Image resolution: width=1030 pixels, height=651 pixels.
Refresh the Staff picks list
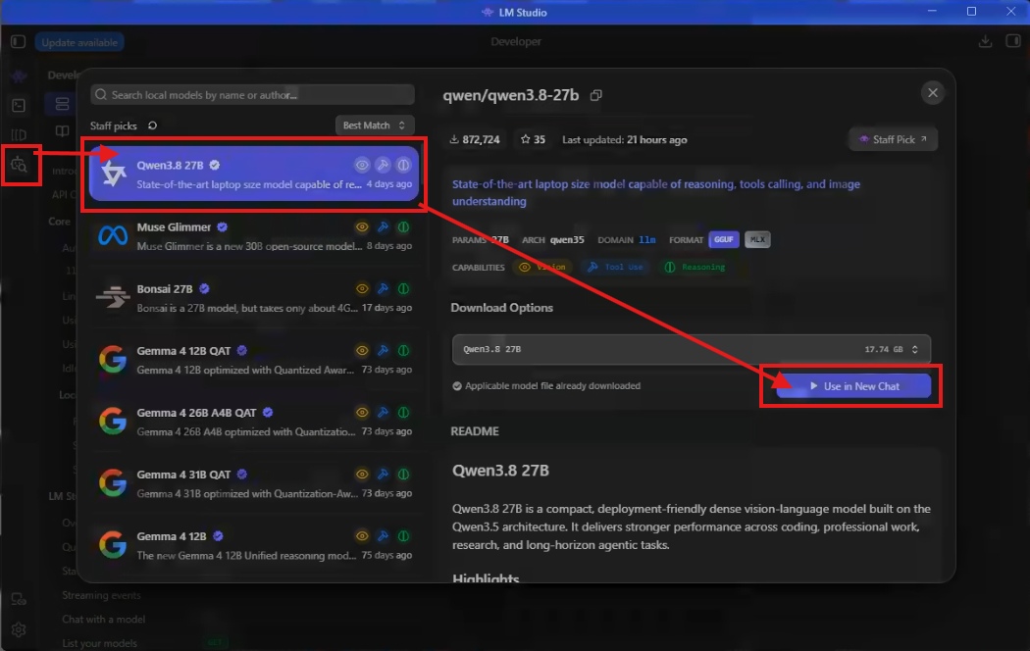(152, 125)
